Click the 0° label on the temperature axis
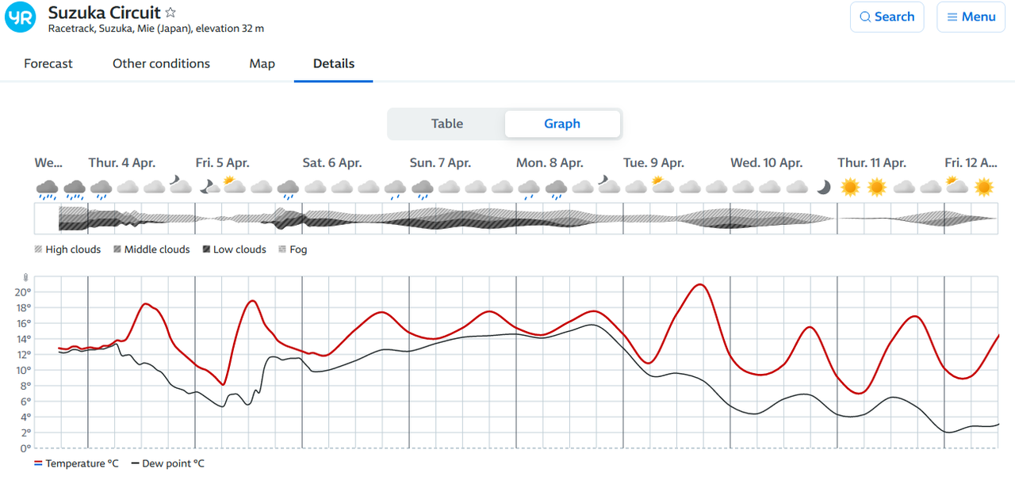The height and width of the screenshot is (480, 1015). click(25, 448)
